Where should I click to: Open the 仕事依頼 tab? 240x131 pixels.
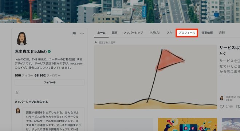[207, 33]
